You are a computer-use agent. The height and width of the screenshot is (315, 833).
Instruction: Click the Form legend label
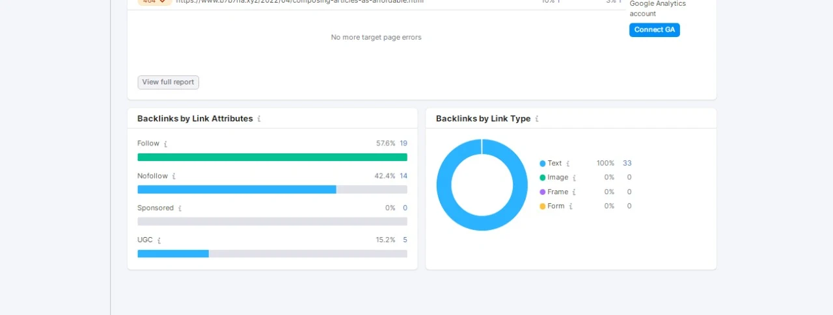(x=556, y=206)
